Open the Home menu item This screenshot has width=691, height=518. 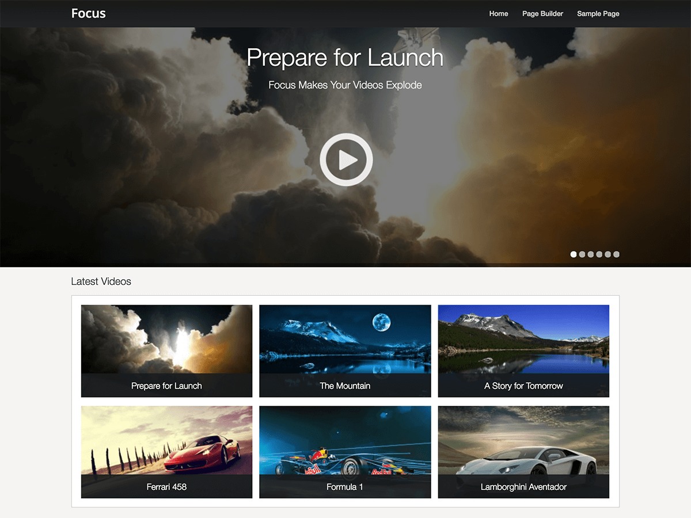point(499,13)
